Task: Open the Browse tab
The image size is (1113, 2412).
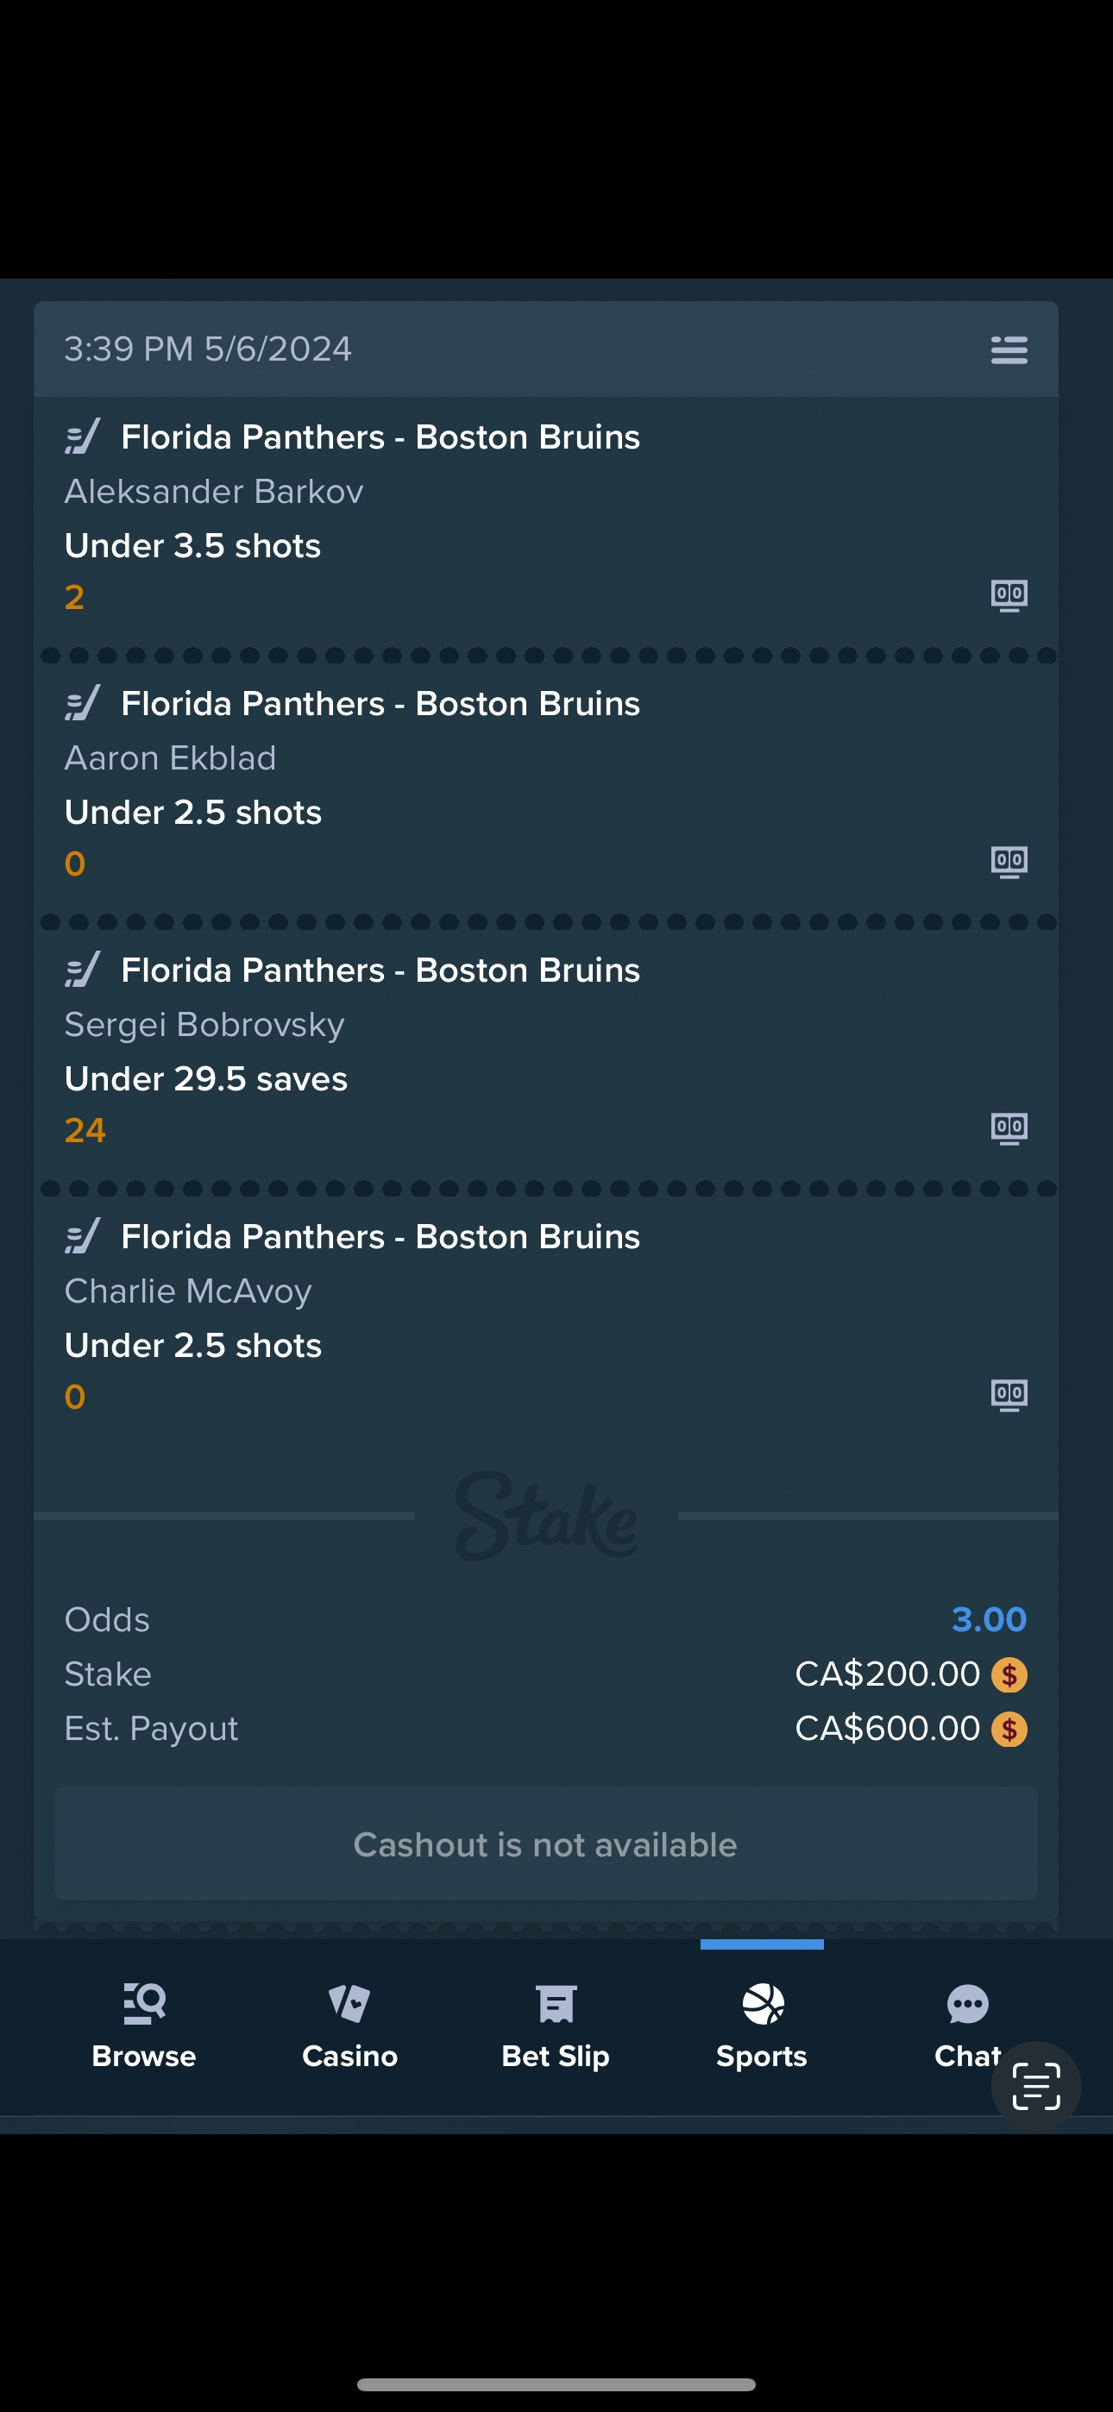Action: [144, 2026]
